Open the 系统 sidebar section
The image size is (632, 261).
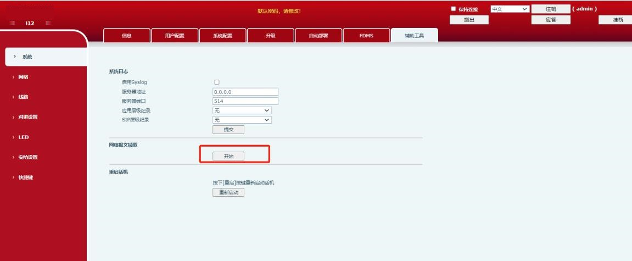pos(46,57)
